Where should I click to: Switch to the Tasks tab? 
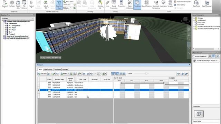pos(40,69)
